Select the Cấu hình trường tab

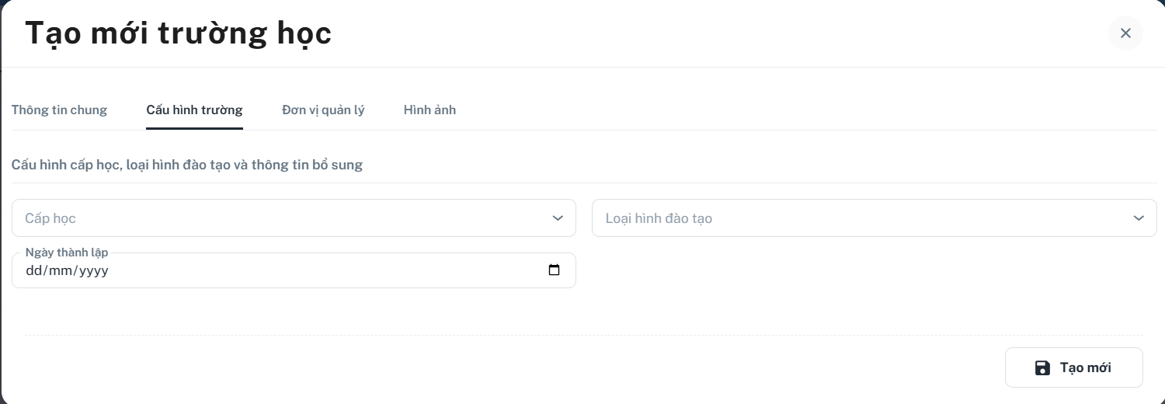[194, 110]
